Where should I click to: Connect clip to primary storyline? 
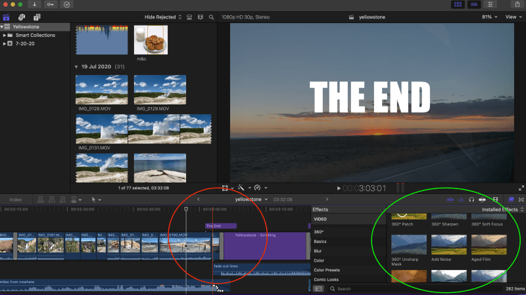tap(41, 200)
